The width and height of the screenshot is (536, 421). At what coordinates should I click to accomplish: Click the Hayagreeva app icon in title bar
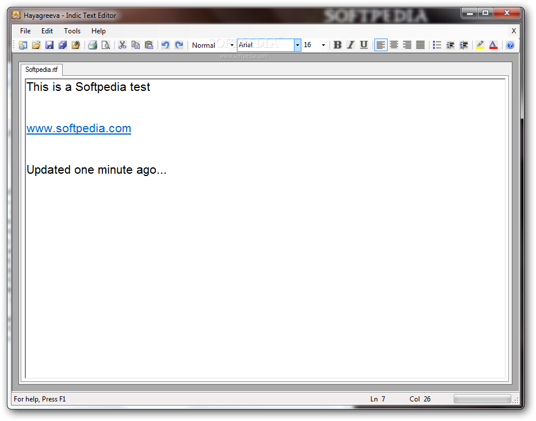pyautogui.click(x=16, y=16)
